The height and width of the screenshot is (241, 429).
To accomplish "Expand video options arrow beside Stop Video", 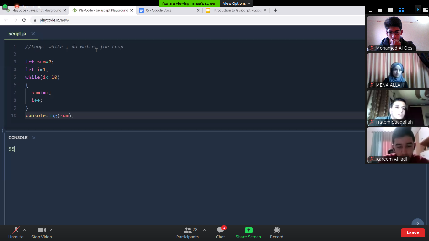I will 51,230.
